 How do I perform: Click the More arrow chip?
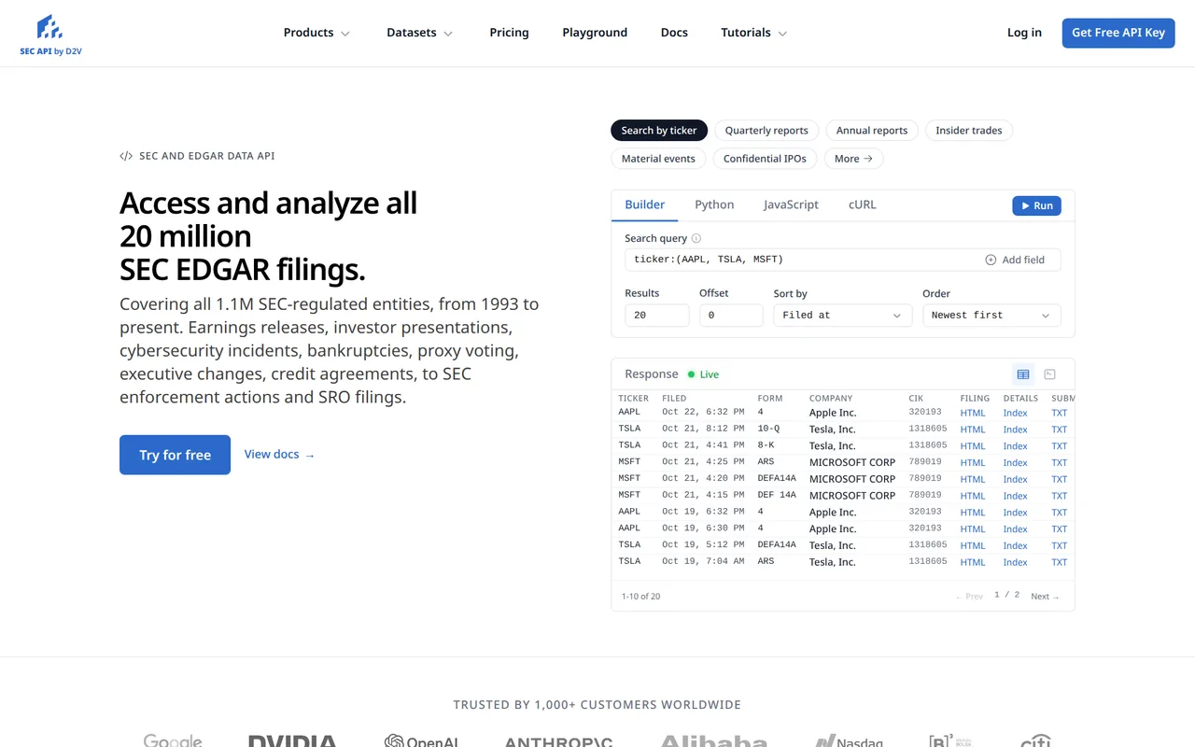click(853, 159)
